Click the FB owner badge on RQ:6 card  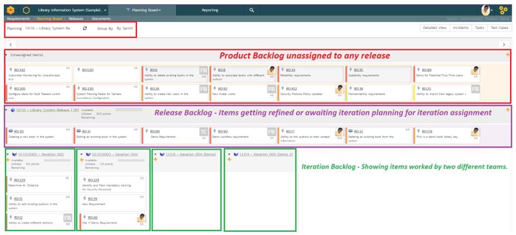[x=203, y=72]
